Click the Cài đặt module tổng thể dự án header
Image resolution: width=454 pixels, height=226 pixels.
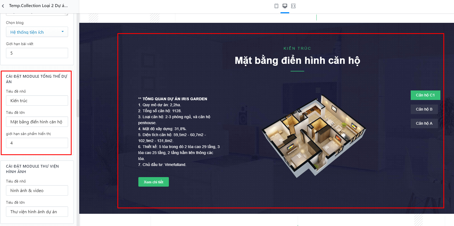(x=36, y=79)
